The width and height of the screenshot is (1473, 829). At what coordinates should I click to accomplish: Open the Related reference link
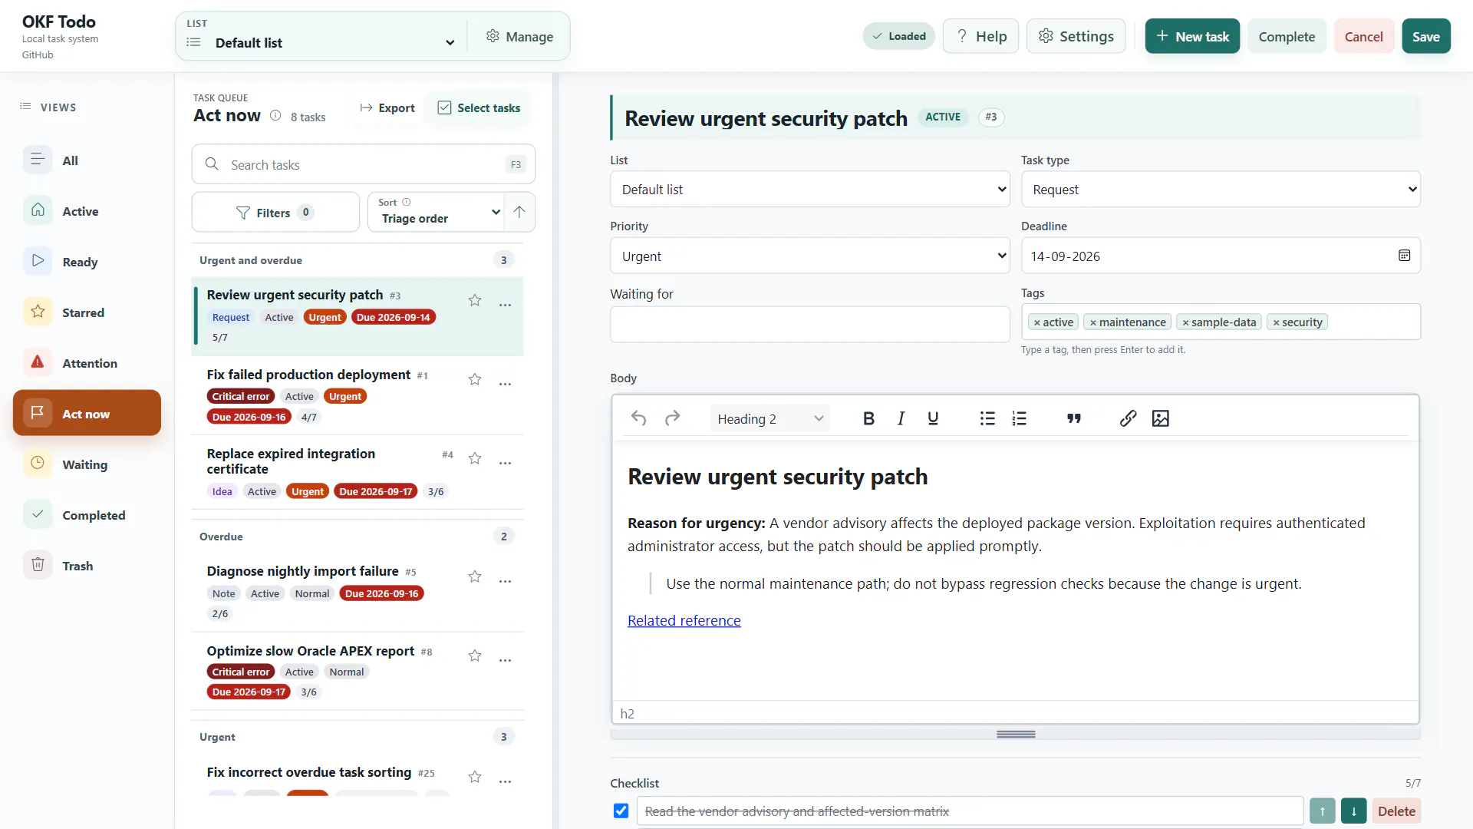tap(684, 620)
